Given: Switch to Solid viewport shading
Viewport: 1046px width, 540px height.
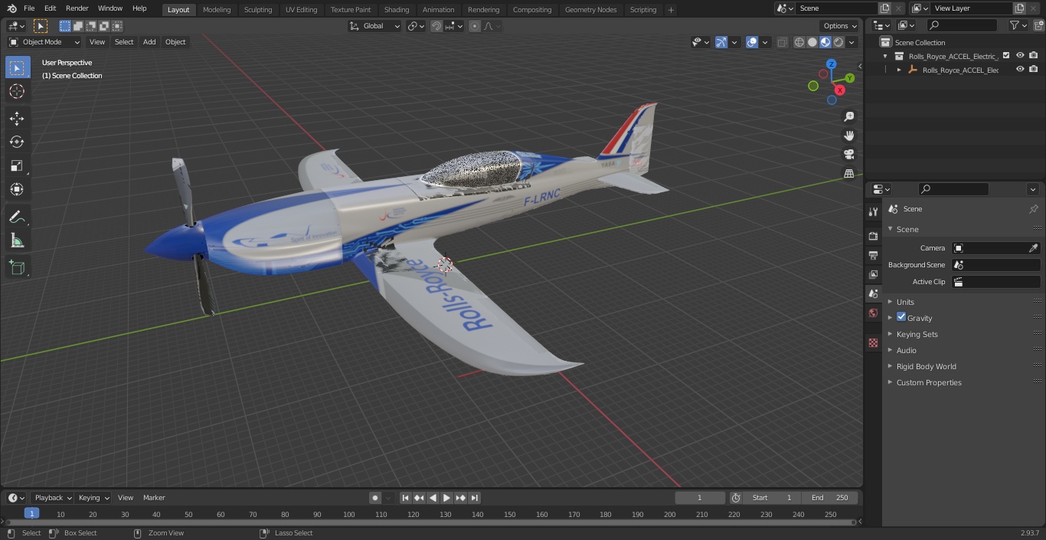Looking at the screenshot, I should 812,42.
